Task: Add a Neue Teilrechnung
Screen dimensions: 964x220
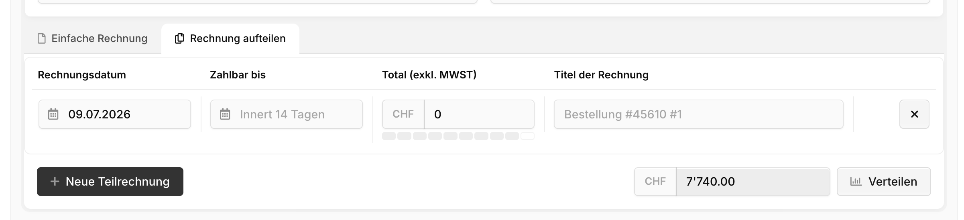Action: (110, 182)
